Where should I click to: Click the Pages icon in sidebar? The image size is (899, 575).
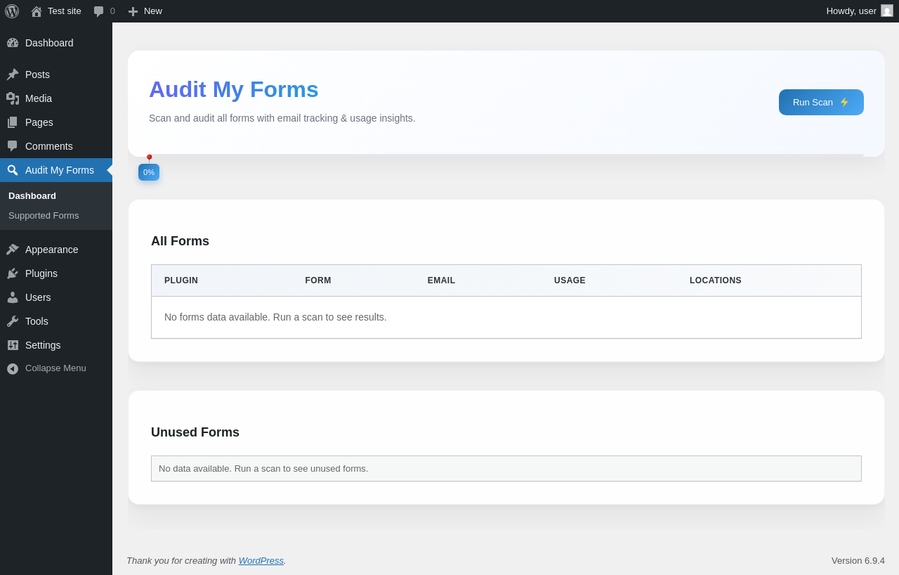click(13, 122)
